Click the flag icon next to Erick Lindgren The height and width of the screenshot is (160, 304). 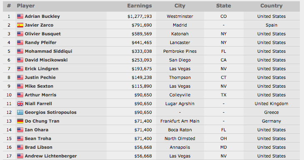coord(20,69)
